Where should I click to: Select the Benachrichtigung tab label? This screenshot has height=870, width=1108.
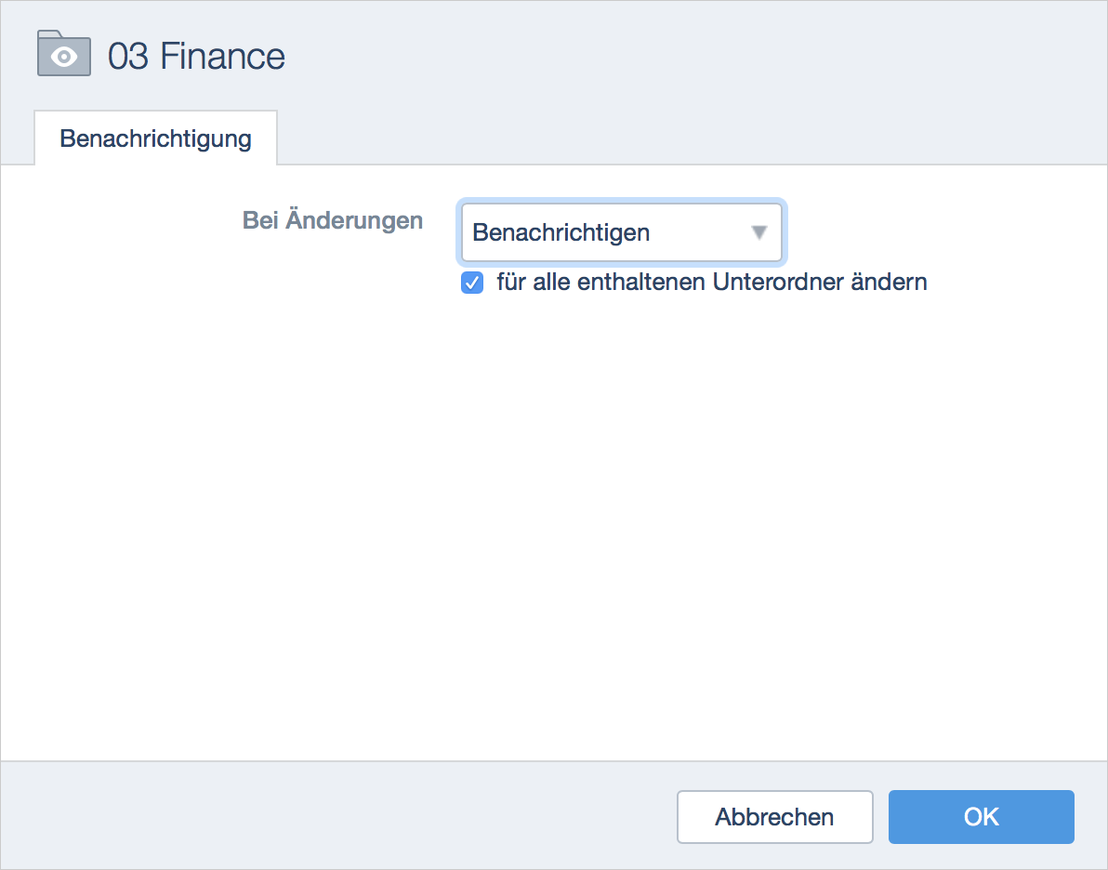155,138
